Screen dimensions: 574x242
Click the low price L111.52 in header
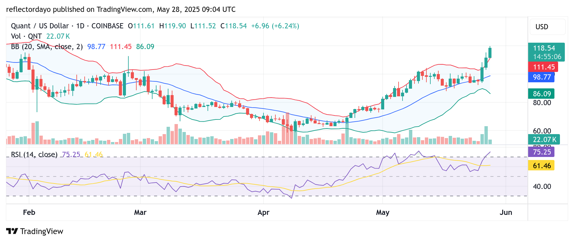tap(203, 26)
